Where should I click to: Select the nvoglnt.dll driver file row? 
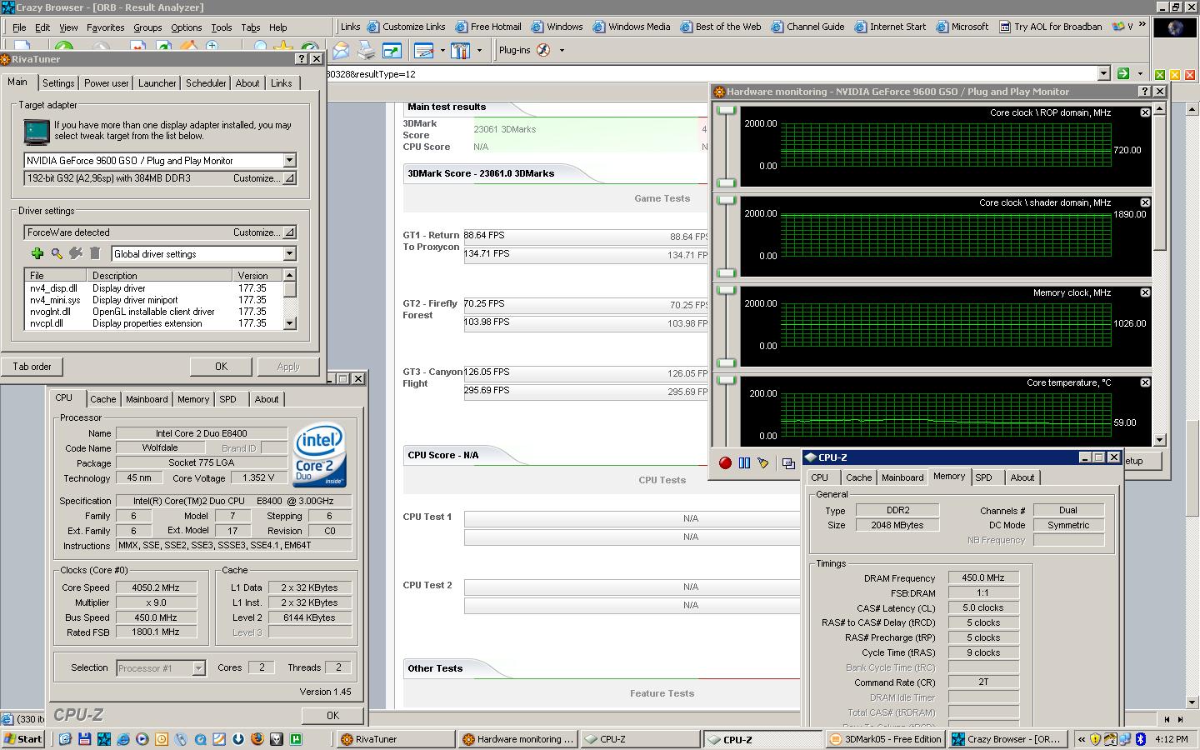(154, 312)
